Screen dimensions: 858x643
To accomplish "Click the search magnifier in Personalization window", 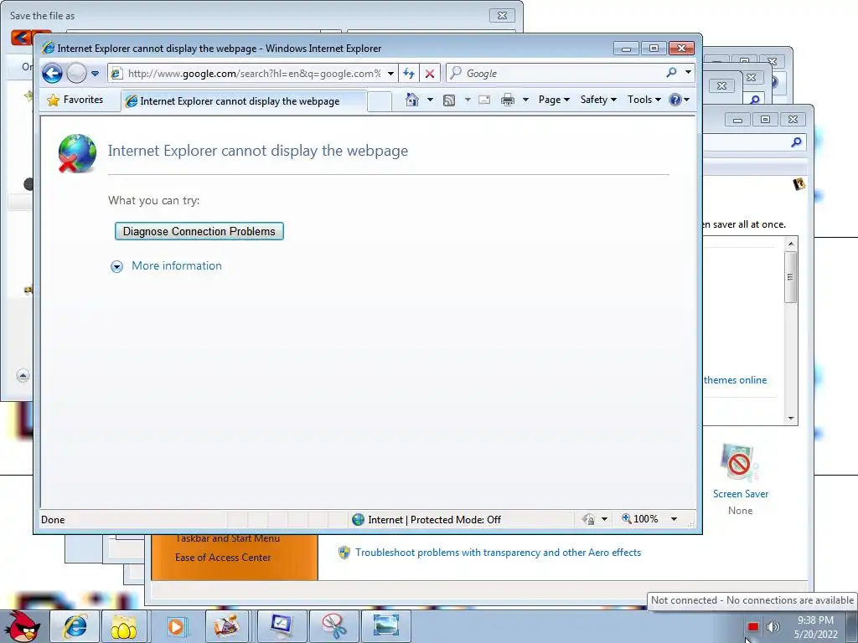I will tap(796, 142).
